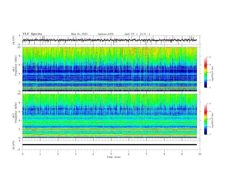Click the ch.2 spectrogram color scale bar

pos(205,119)
